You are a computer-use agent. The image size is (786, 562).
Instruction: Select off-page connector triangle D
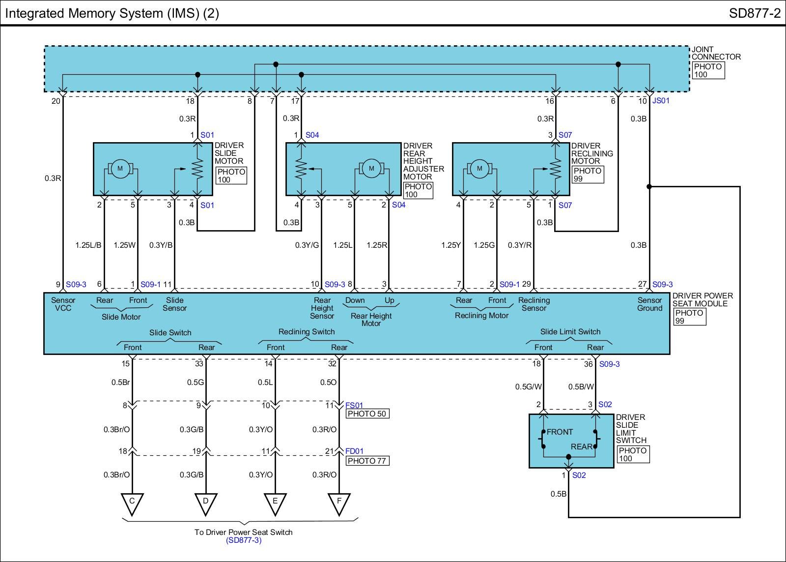[206, 503]
